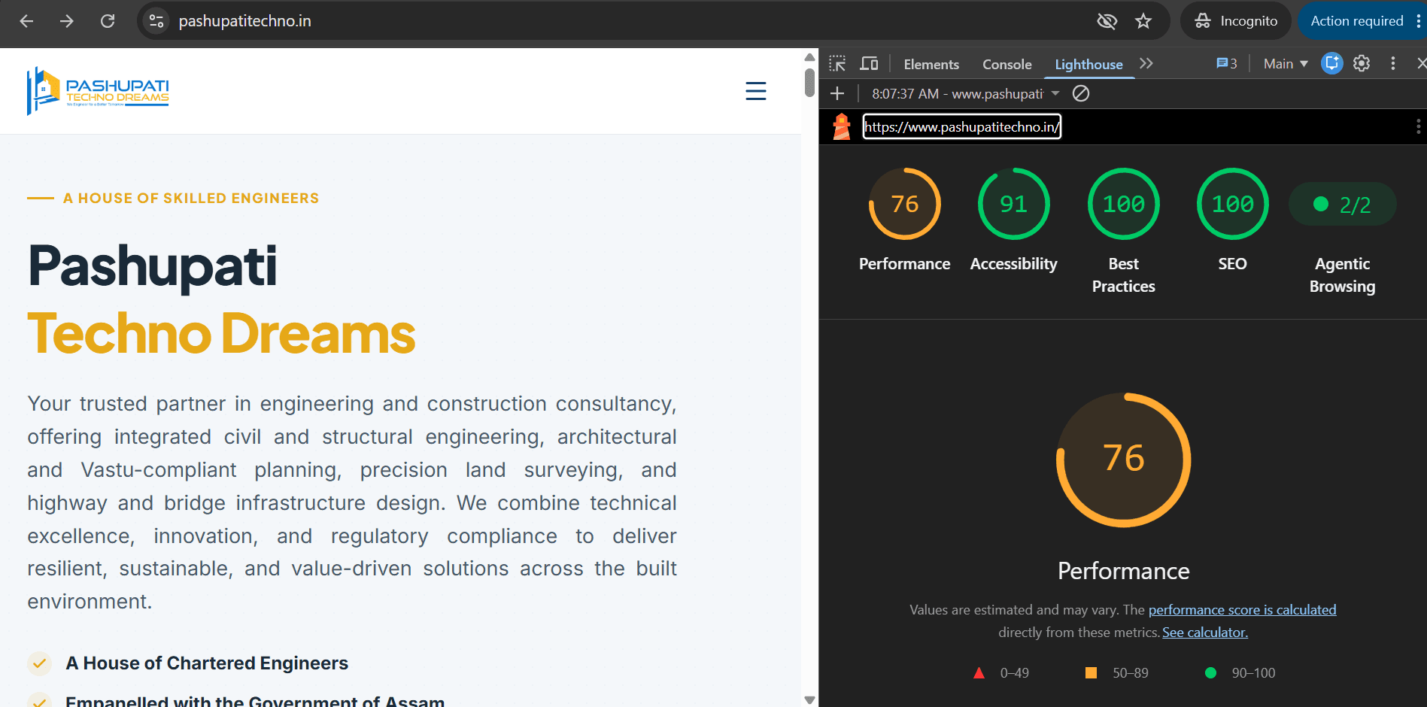Image resolution: width=1427 pixels, height=707 pixels.
Task: Reload the current page
Action: tap(108, 21)
